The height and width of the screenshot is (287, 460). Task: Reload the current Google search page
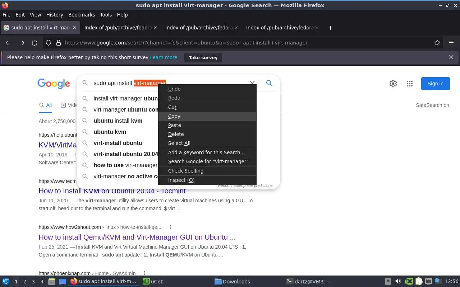tap(34, 43)
